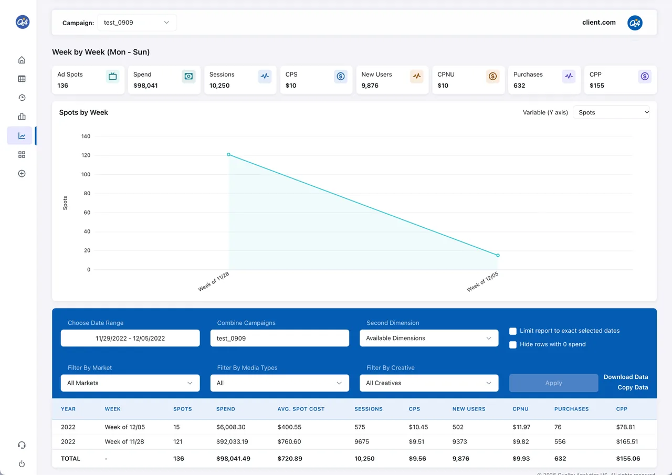Open the user avatar next to client.com
672x475 pixels.
[x=635, y=23]
